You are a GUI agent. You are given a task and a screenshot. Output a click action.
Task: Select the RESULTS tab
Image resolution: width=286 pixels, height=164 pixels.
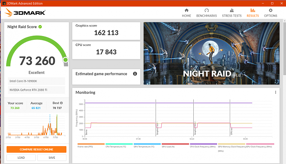(252, 13)
